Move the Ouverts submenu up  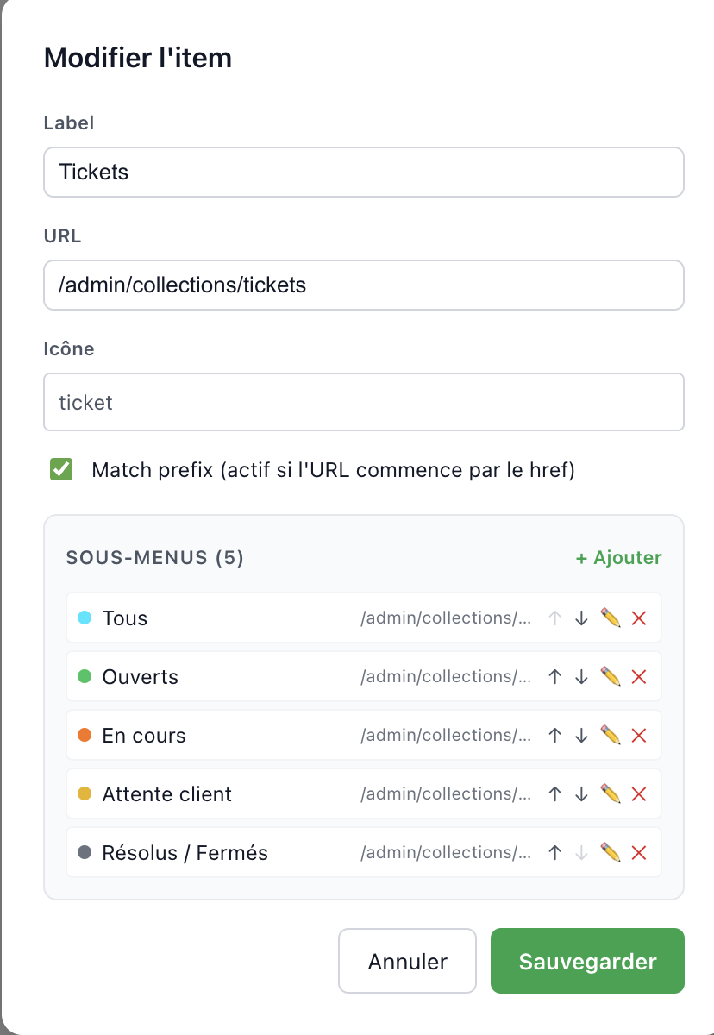555,676
